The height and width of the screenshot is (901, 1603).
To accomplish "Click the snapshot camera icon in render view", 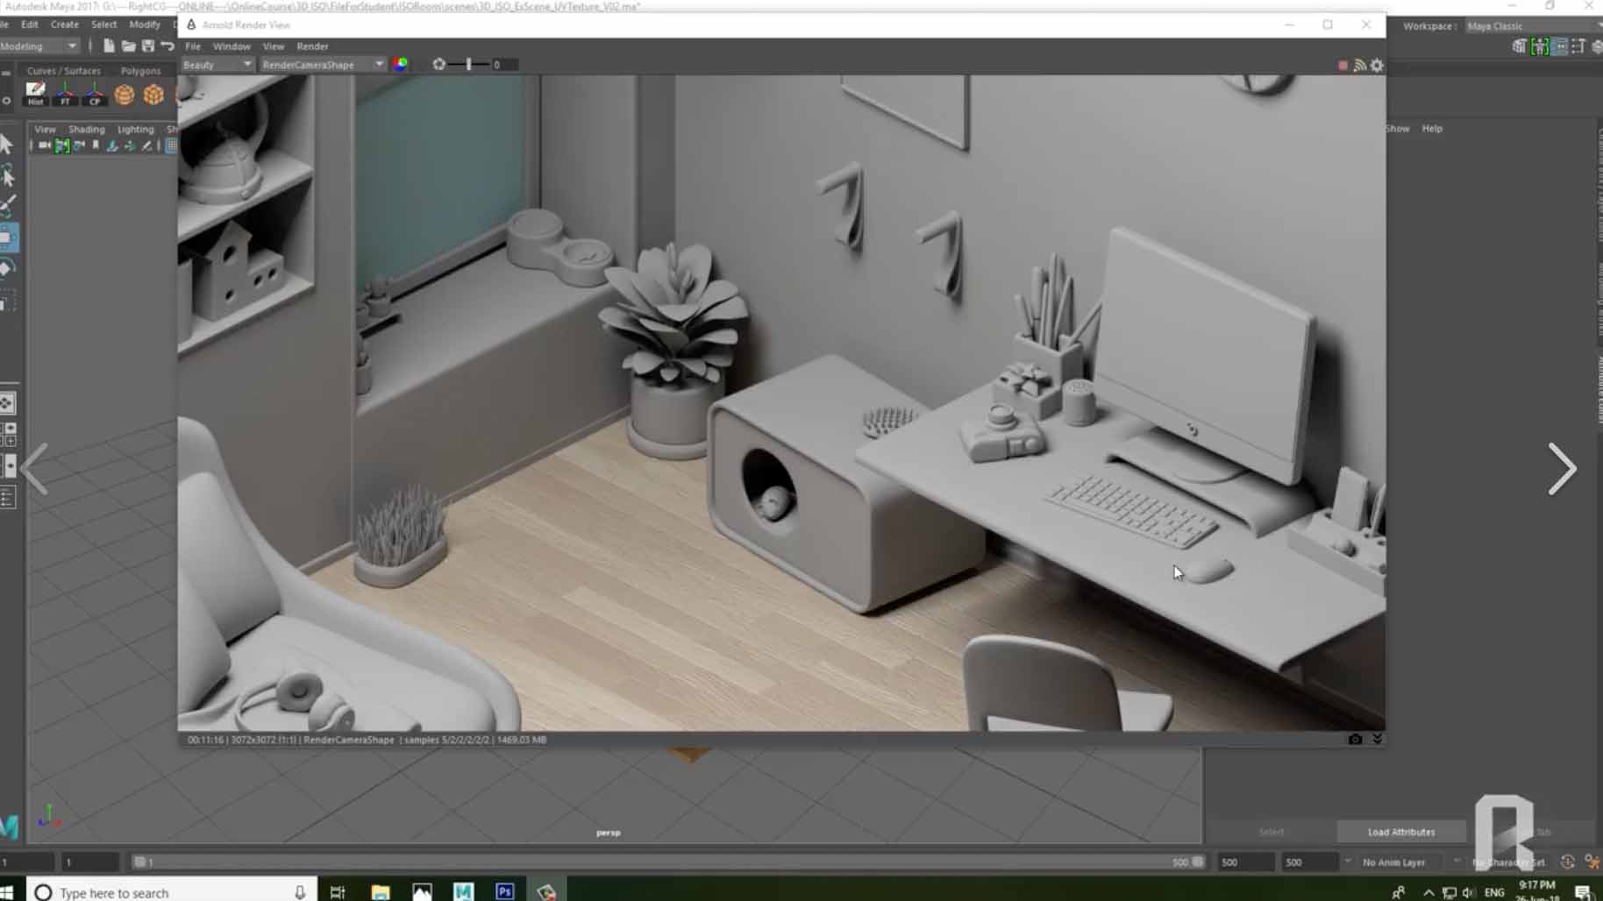I will [1355, 740].
